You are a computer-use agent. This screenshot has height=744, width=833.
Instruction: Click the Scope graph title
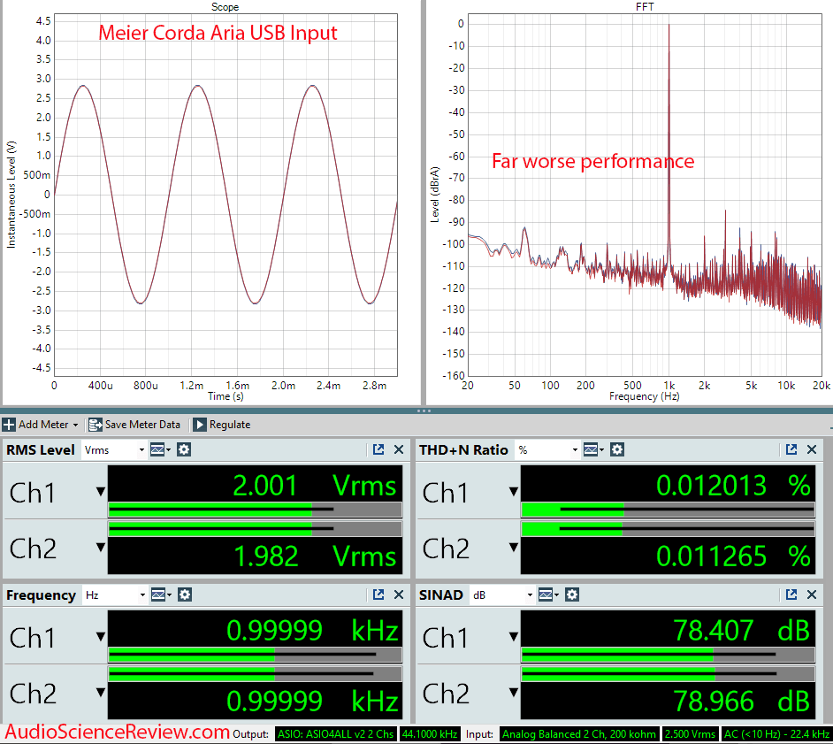click(x=225, y=7)
